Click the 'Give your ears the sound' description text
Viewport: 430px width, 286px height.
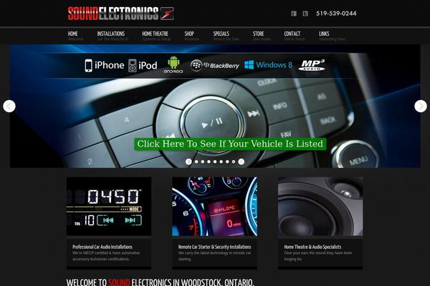318,256
